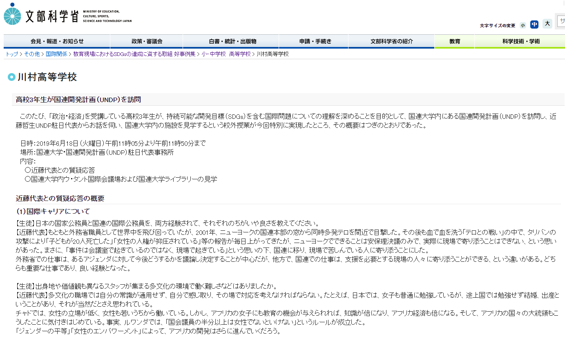The height and width of the screenshot is (339, 565).
Task: Click the 川村高等学校 page title heading
Action: tap(47, 77)
